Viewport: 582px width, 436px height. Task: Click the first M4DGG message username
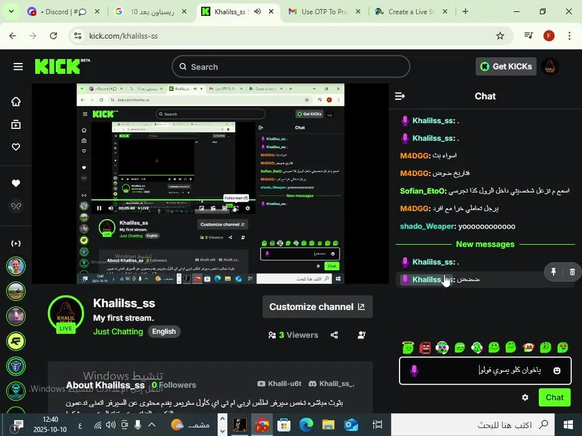pos(414,156)
